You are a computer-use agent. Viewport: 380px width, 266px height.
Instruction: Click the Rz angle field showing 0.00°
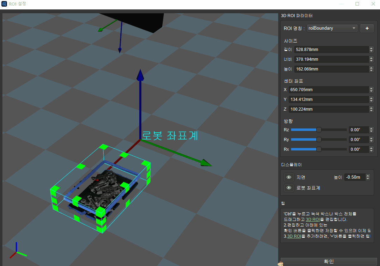(x=359, y=130)
